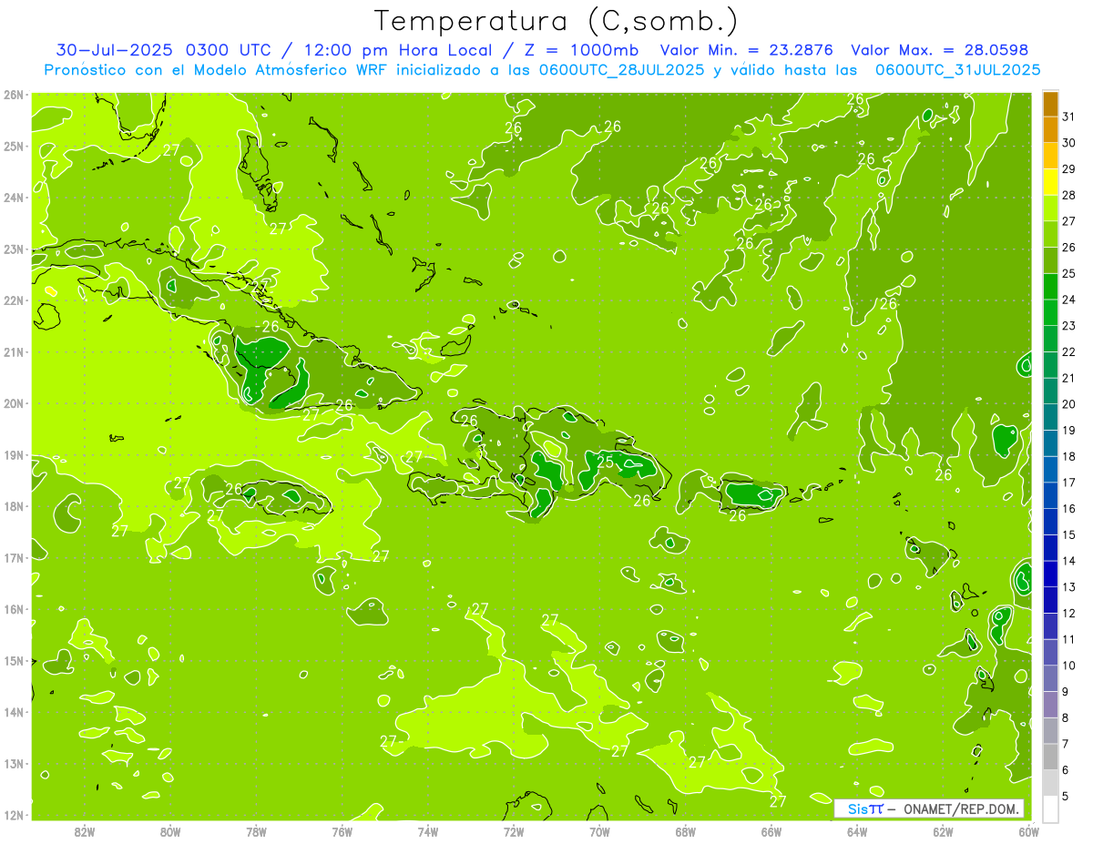Image resolution: width=1093 pixels, height=844 pixels.
Task: Click the '31' label on the color scale
Action: coord(1068,117)
